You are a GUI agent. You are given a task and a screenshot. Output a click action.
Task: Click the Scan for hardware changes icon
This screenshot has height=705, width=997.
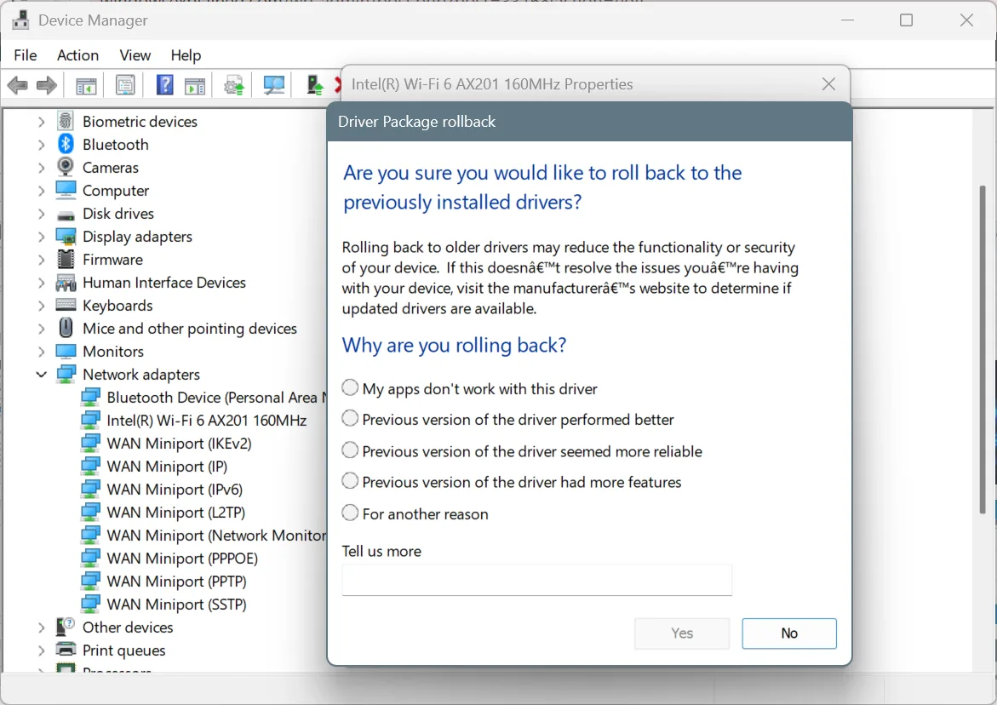tap(274, 85)
